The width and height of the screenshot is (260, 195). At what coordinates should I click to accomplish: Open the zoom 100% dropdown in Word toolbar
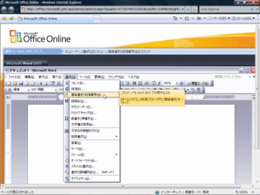[177, 84]
